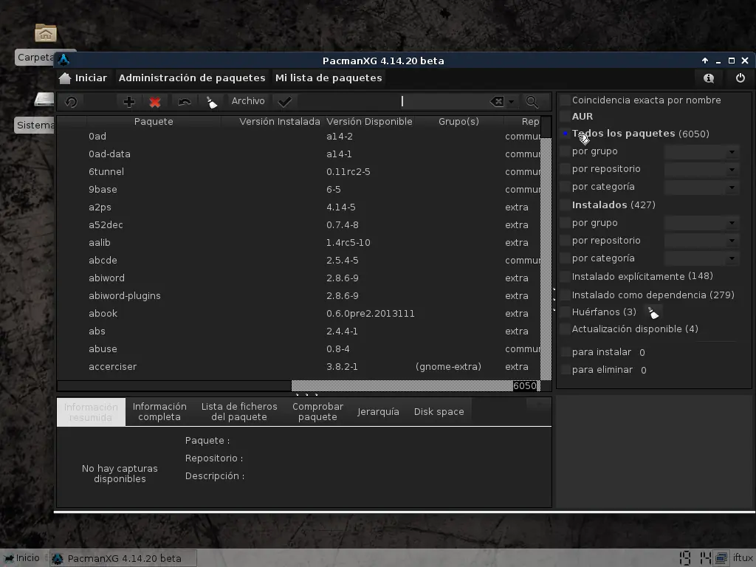Click the network tray icon in taskbar
The width and height of the screenshot is (756, 567).
coord(721,558)
